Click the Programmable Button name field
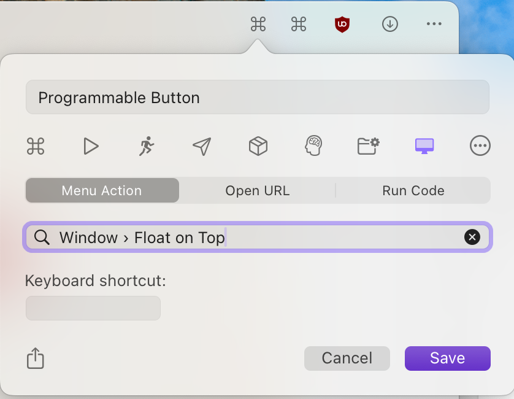The height and width of the screenshot is (399, 514). point(257,98)
